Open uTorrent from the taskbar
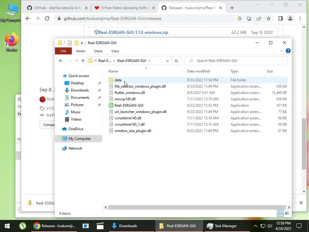309x232 pixels. pyautogui.click(x=23, y=226)
